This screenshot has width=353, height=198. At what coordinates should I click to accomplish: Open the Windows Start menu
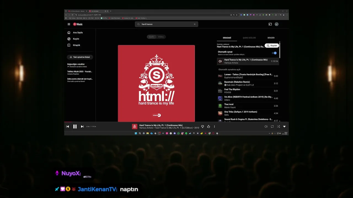[136, 133]
